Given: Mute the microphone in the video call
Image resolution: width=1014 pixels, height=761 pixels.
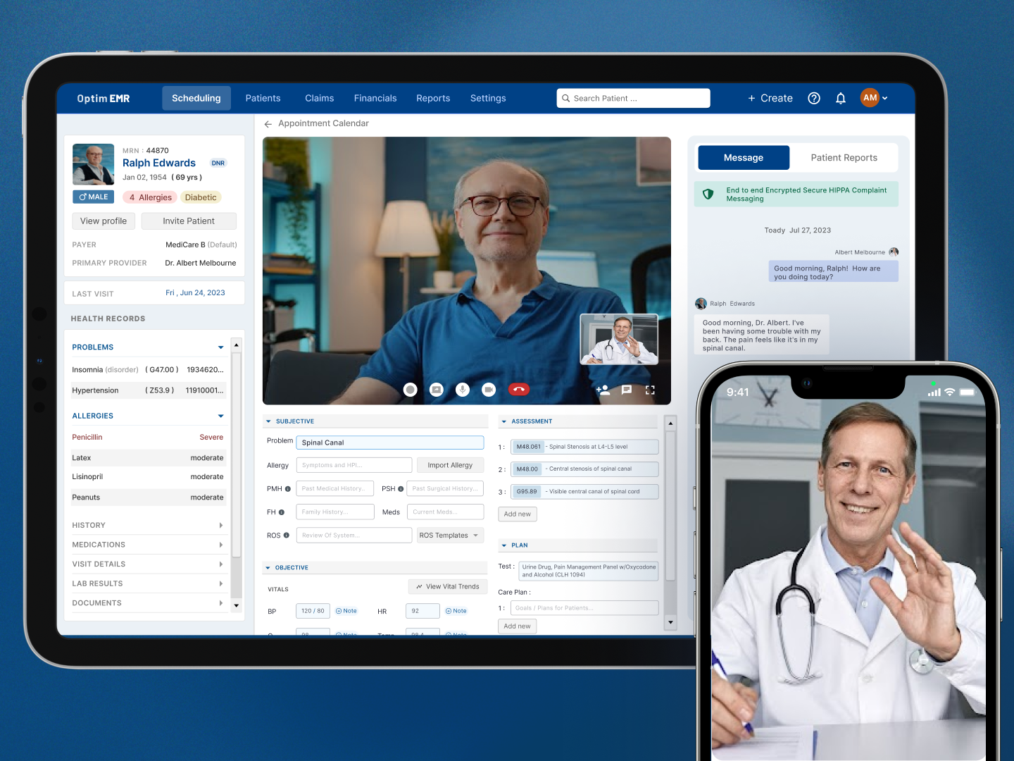Looking at the screenshot, I should click(462, 389).
